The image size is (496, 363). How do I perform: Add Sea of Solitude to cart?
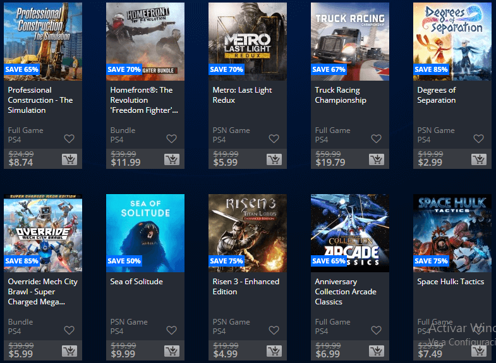coord(172,351)
